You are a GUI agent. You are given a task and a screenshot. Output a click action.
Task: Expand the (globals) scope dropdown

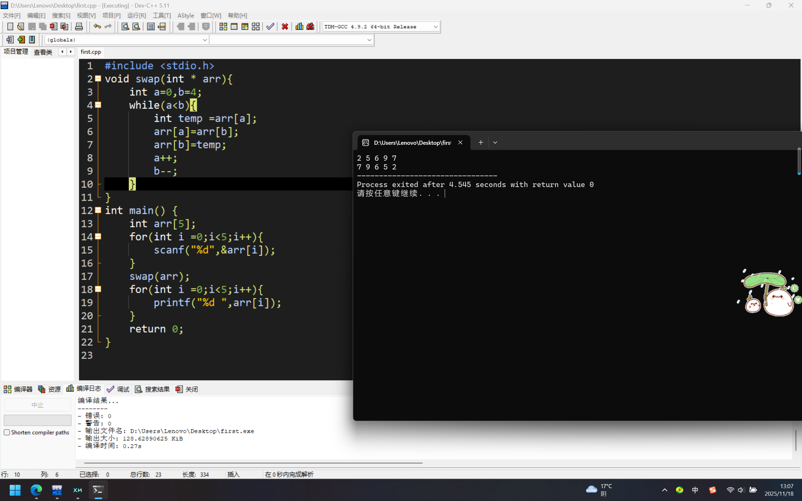pos(204,40)
